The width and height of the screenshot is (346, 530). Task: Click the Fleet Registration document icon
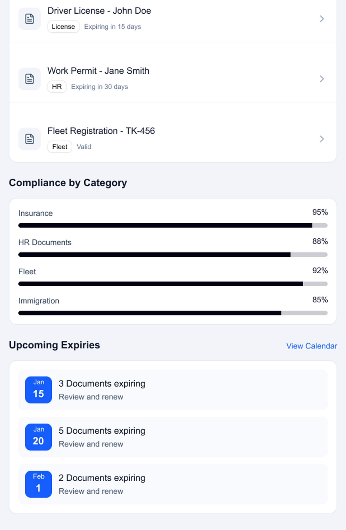pyautogui.click(x=29, y=139)
